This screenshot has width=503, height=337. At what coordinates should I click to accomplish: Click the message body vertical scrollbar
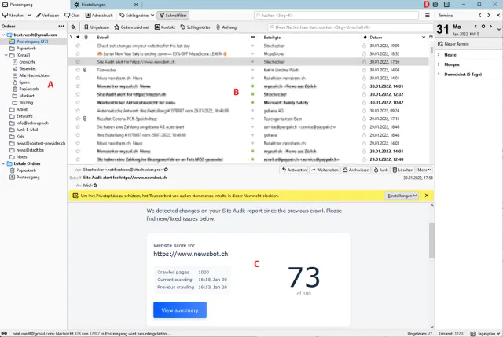(x=431, y=240)
